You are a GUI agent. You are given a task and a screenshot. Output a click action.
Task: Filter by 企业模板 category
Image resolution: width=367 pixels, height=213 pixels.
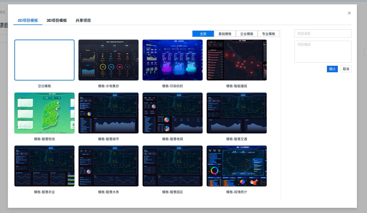point(247,34)
